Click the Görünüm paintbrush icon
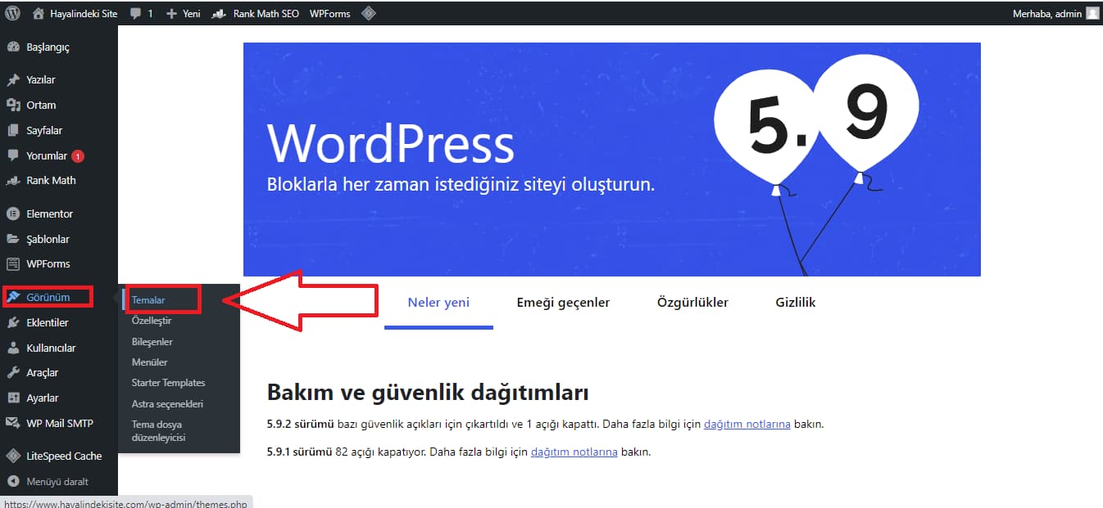The width and height of the screenshot is (1103, 508). click(x=13, y=297)
